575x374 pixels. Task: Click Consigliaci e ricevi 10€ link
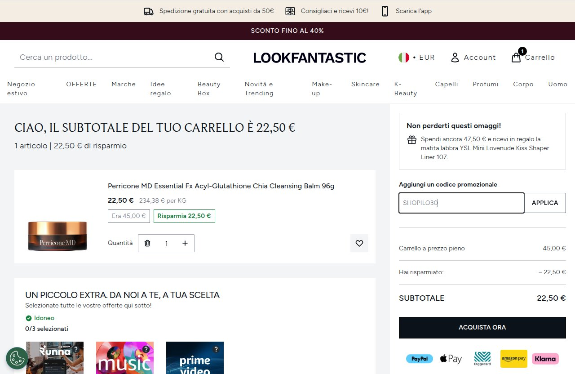pos(335,11)
